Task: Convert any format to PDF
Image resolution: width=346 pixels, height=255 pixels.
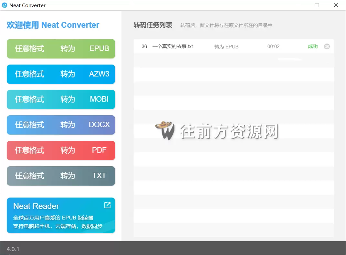Action: click(61, 150)
